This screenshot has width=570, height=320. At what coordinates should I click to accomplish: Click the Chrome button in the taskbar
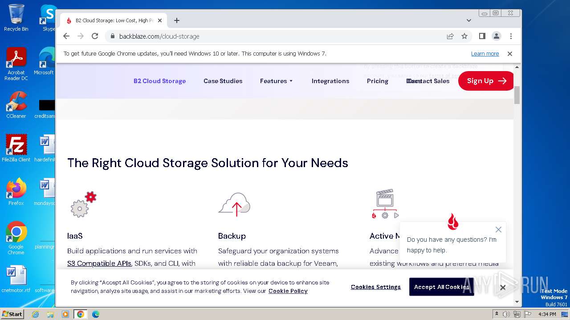pos(80,314)
